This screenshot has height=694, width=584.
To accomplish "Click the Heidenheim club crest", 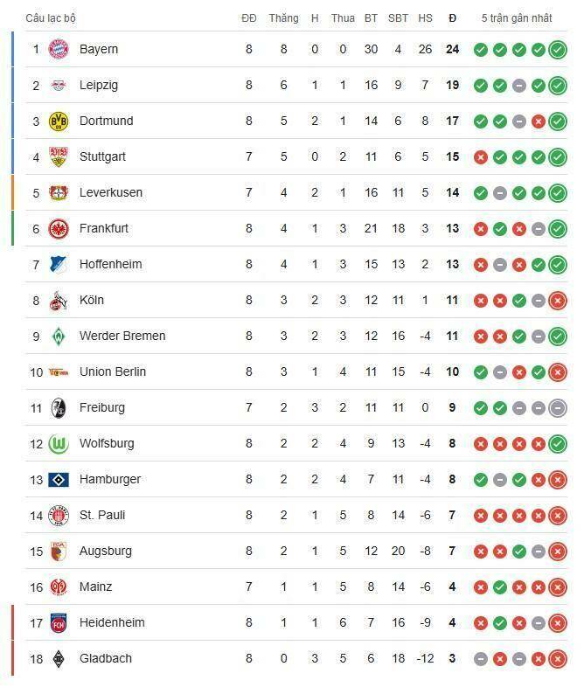I will click(x=59, y=622).
